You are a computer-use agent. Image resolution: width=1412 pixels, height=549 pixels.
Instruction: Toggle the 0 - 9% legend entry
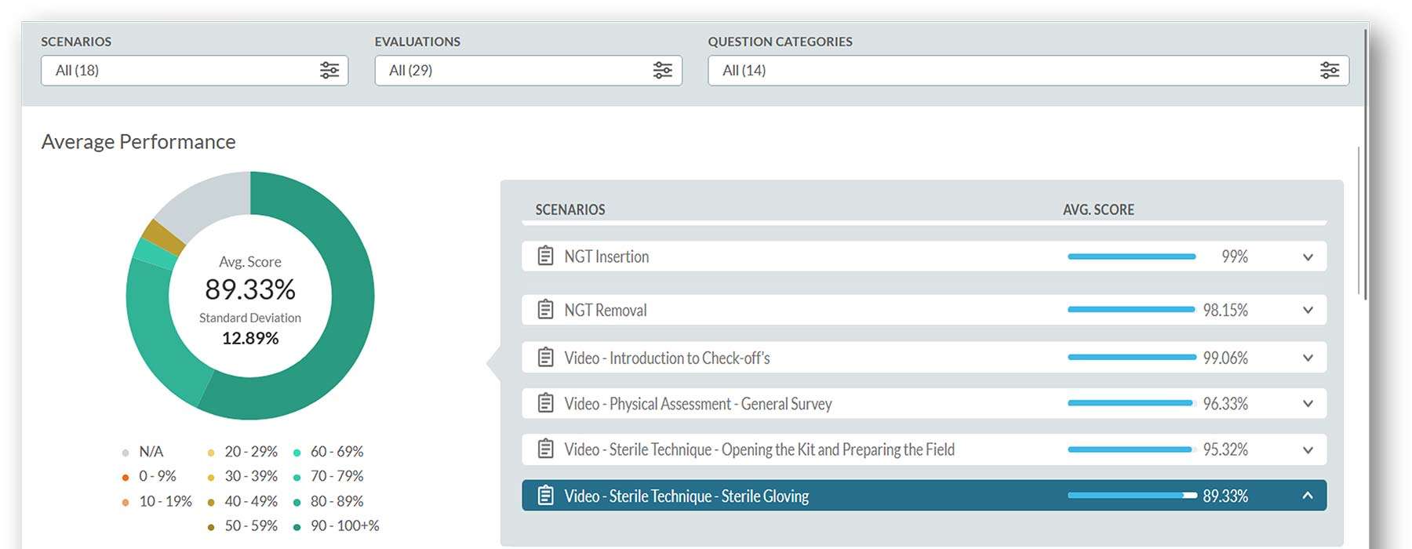(x=151, y=475)
